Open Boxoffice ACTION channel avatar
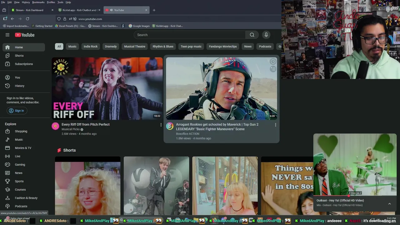Screen dimensions: 400x225 pyautogui.click(x=170, y=126)
